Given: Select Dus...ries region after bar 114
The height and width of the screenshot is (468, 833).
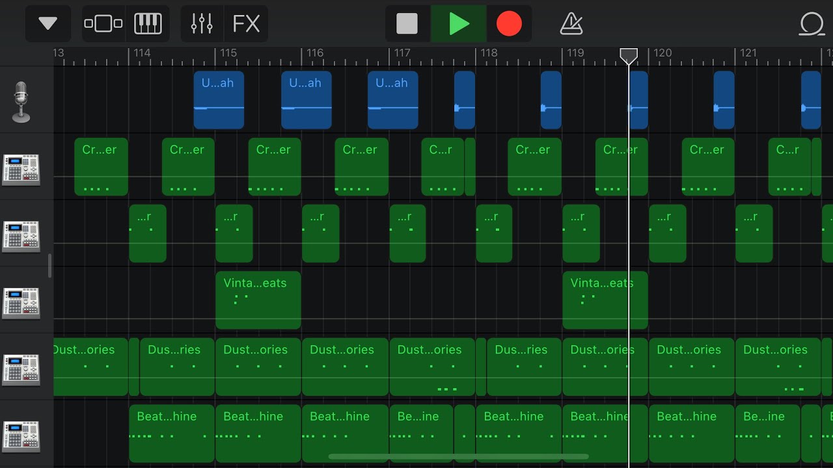Looking at the screenshot, I should coord(177,367).
